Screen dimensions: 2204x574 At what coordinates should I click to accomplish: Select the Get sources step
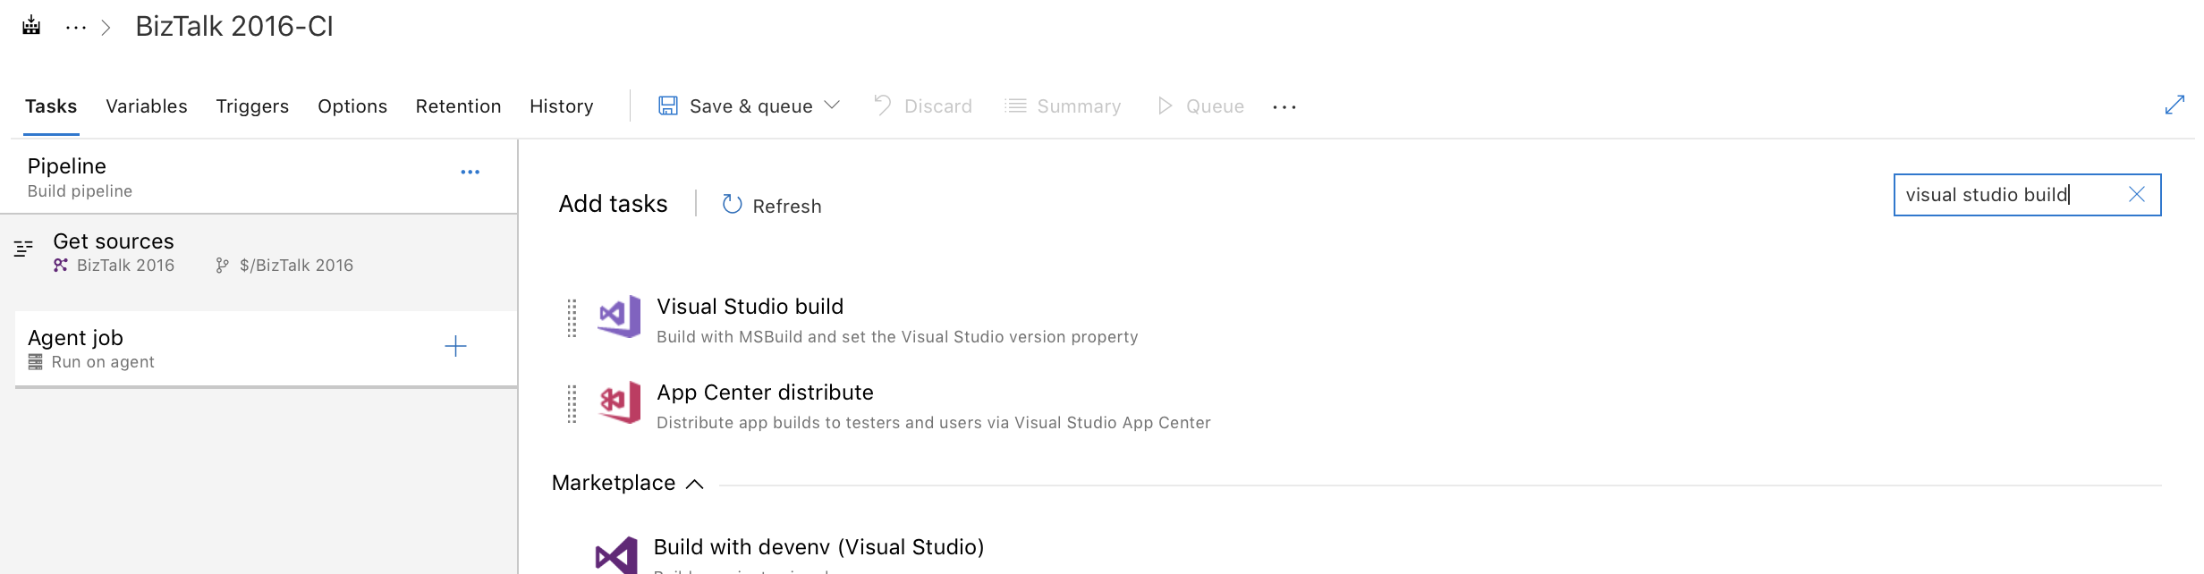pyautogui.click(x=259, y=253)
